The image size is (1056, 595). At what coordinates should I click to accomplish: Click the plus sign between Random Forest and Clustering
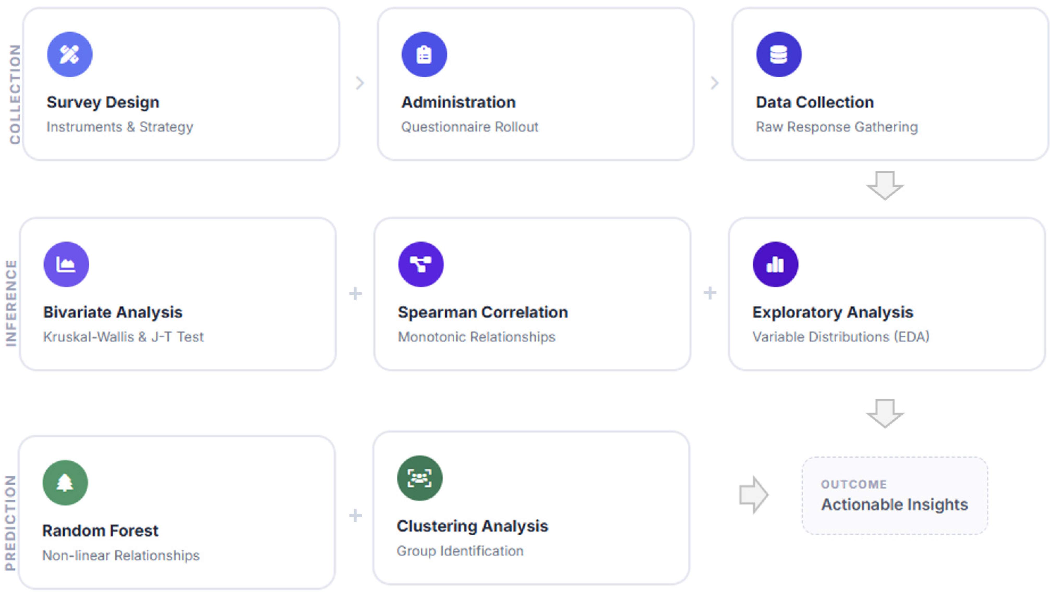click(x=355, y=516)
